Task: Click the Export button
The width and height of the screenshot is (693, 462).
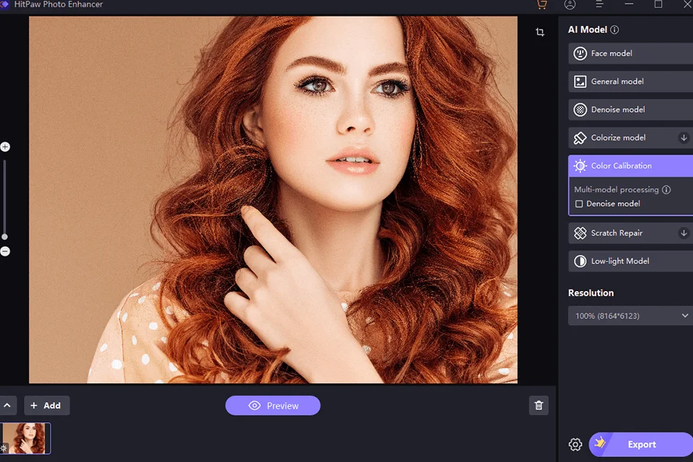Action: 641,445
